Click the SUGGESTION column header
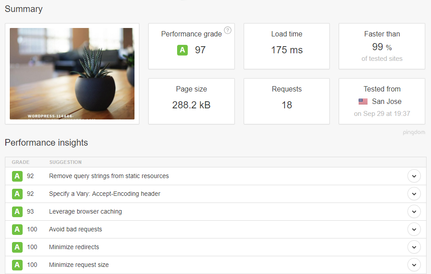Image resolution: width=431 pixels, height=274 pixels. pyautogui.click(x=65, y=163)
